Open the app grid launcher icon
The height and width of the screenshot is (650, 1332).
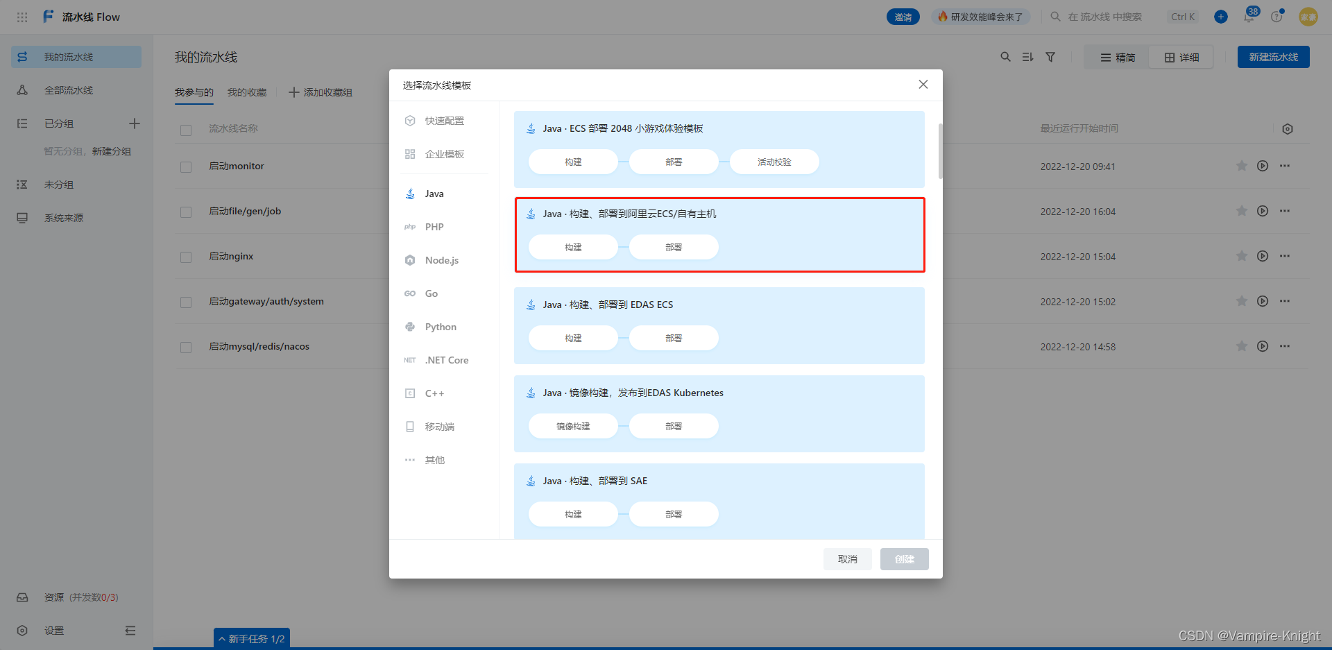click(x=22, y=17)
